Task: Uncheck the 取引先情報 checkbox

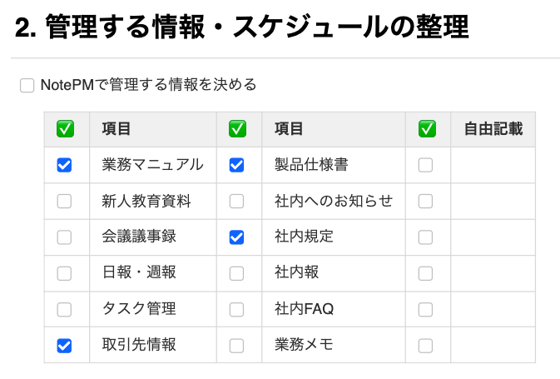Action: click(x=64, y=345)
